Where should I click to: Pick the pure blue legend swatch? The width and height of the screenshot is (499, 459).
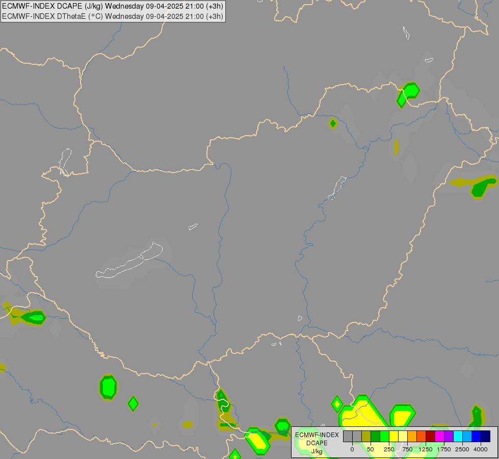[477, 436]
